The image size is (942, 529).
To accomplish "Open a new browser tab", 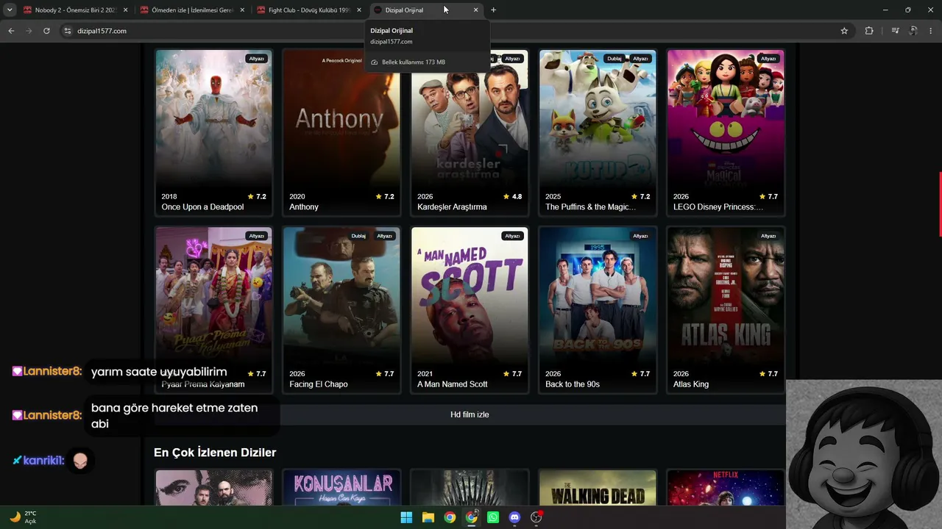I will tap(493, 10).
